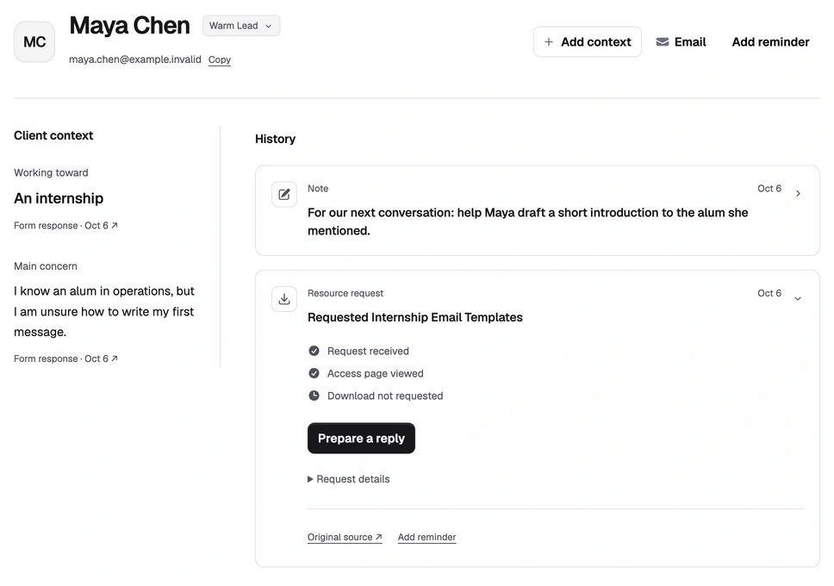Expand the Note entry chevron

[798, 193]
